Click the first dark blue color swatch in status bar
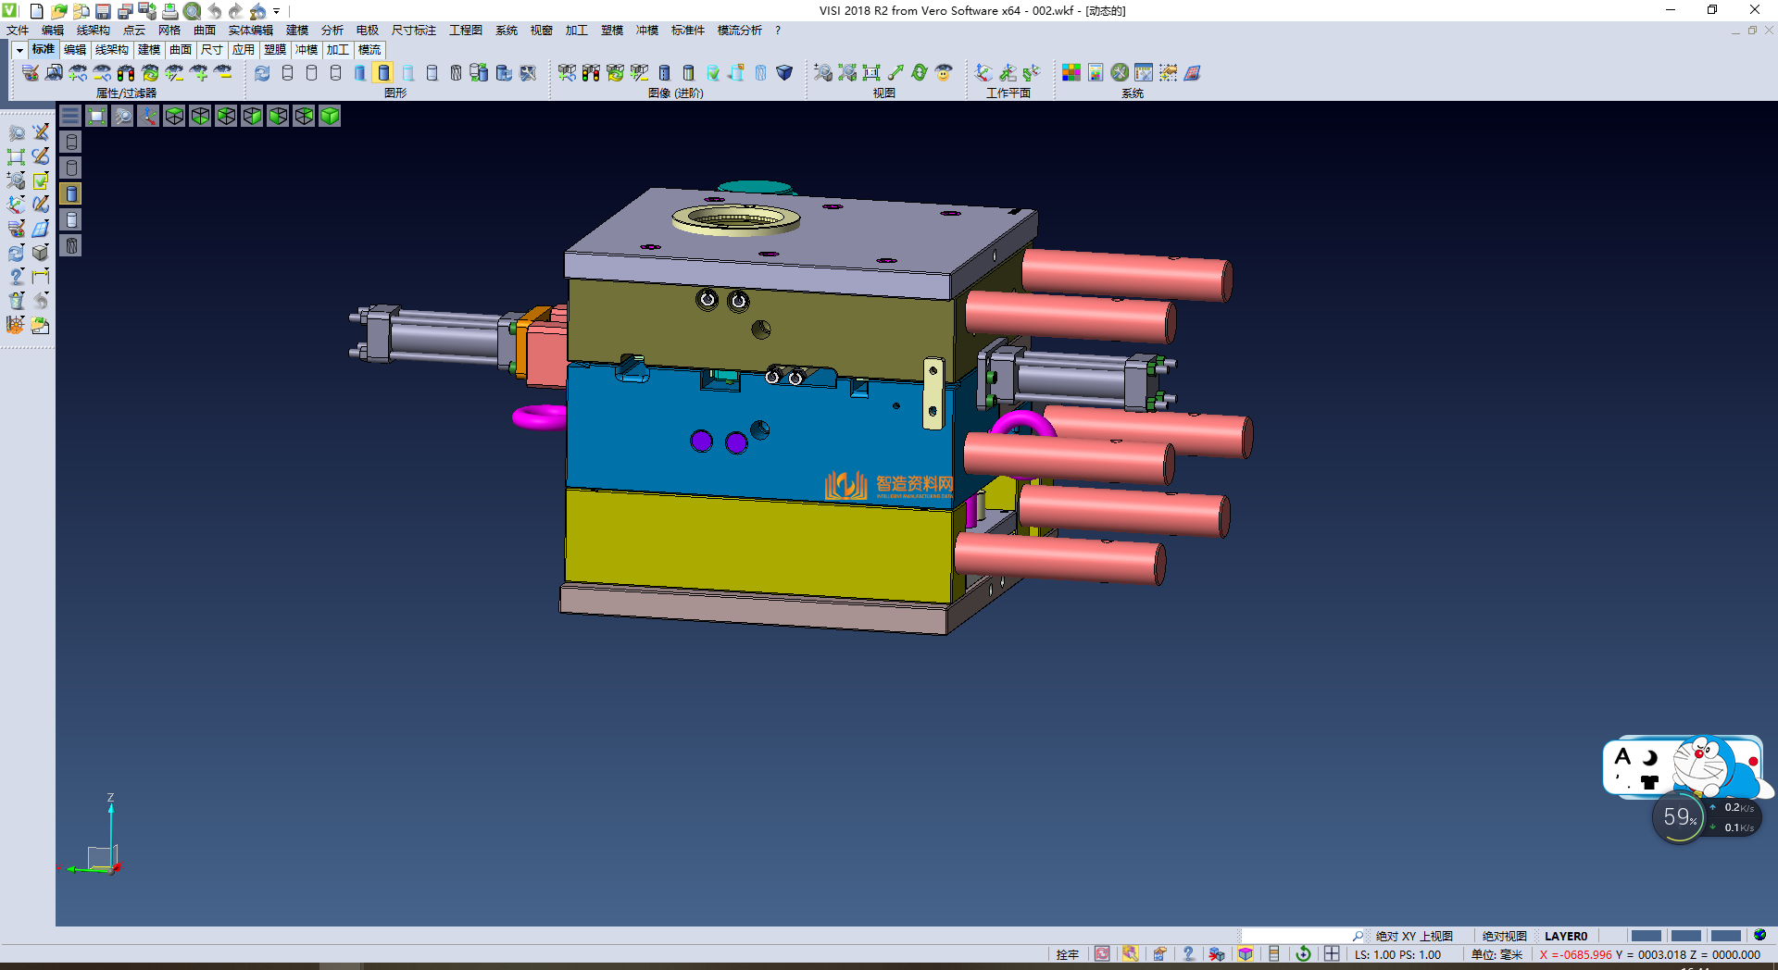 point(1646,936)
